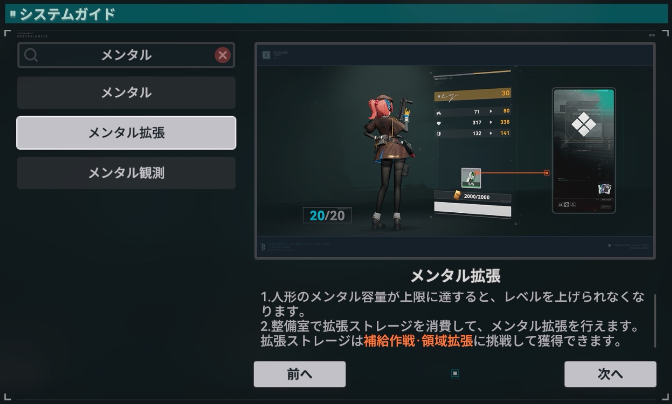Select the メンタル guide entry
672x404 pixels.
126,92
